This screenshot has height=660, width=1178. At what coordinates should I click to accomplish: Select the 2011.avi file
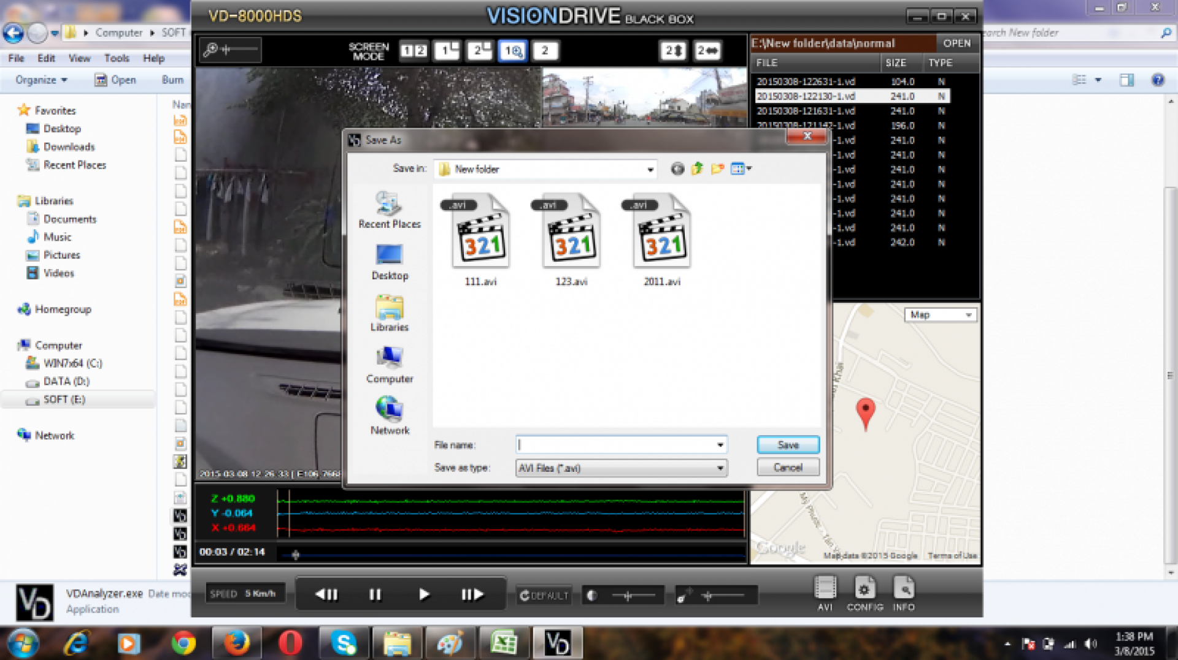point(662,240)
